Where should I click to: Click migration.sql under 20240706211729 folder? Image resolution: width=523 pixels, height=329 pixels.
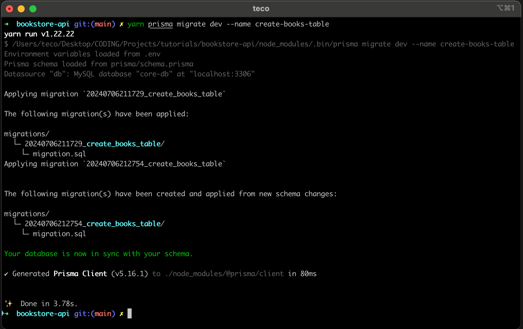(x=59, y=154)
